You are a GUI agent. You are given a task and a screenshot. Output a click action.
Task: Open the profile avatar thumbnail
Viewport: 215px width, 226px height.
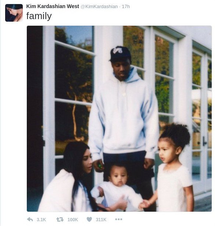point(14,13)
